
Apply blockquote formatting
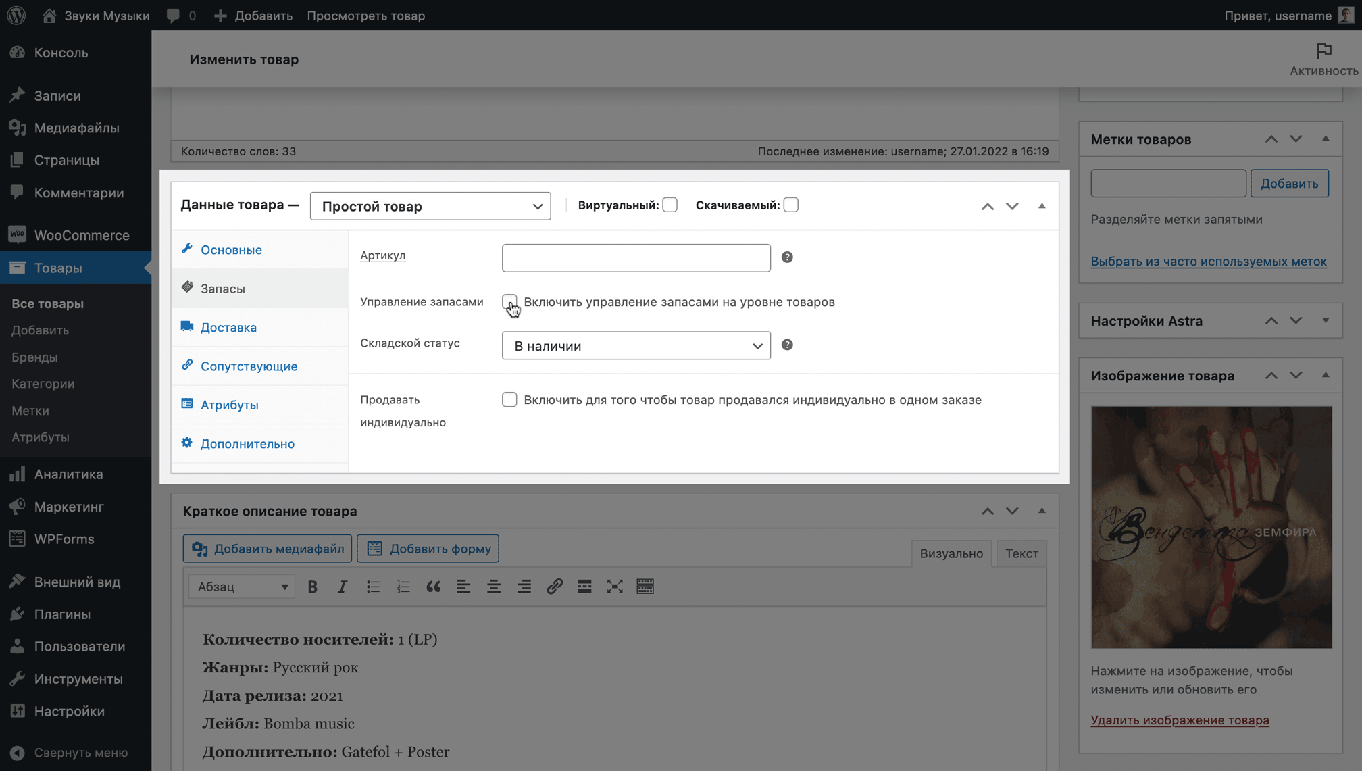433,587
